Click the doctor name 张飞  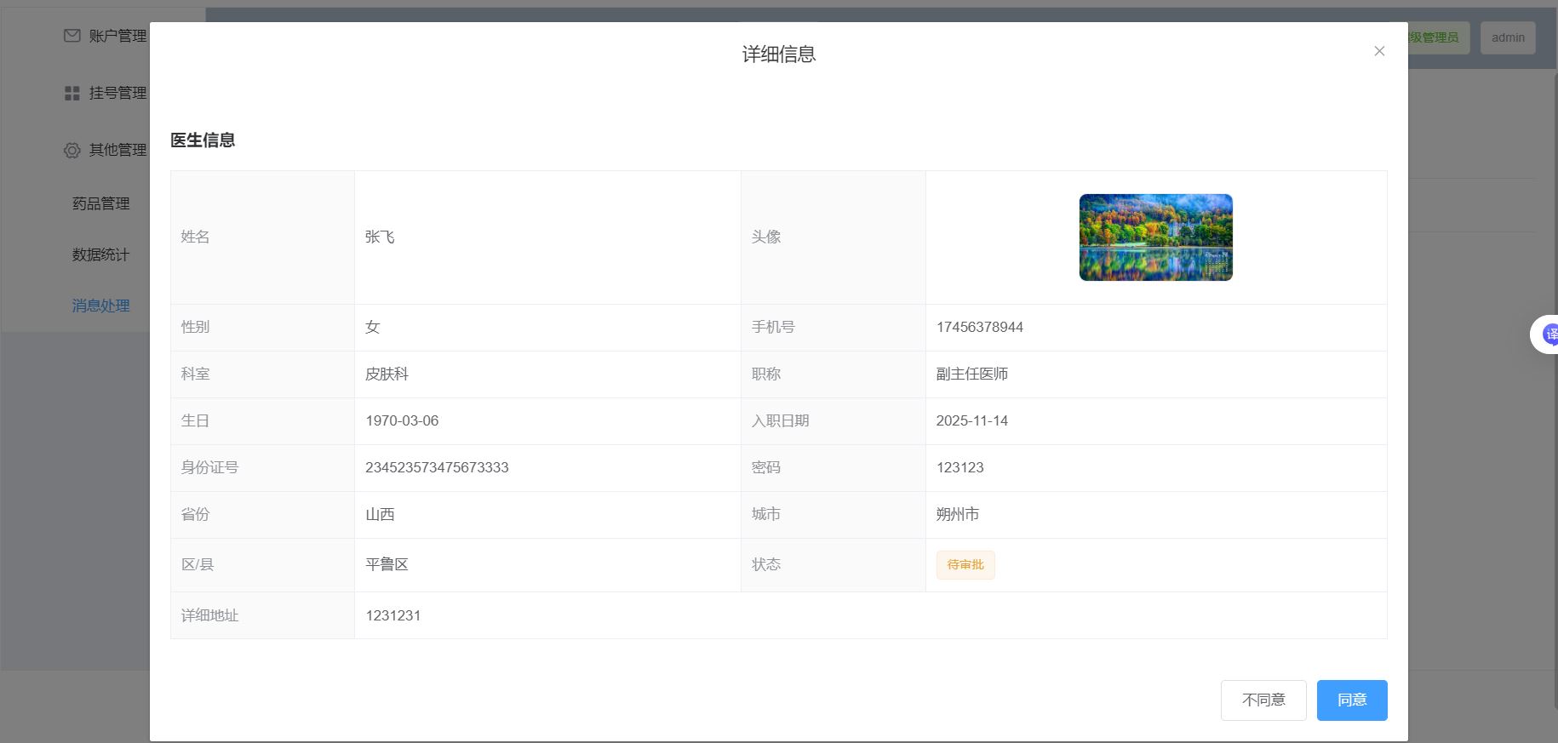(380, 237)
